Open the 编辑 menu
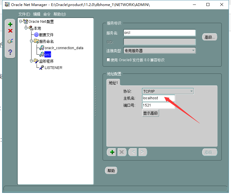 point(37,14)
